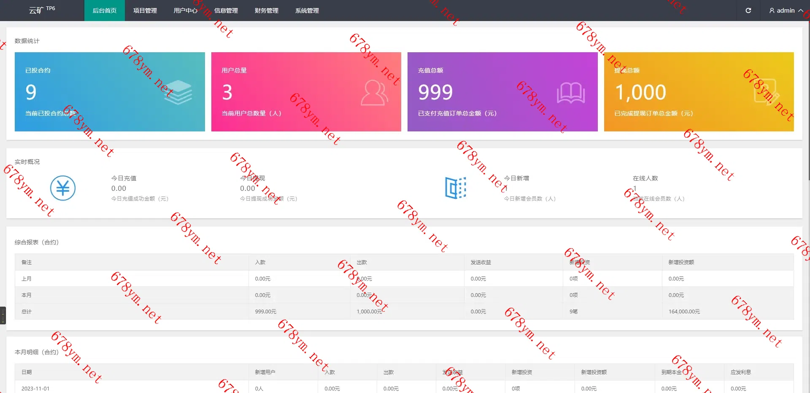Open the 用户总量 statistics card
Screen dimensions: 810x393
click(306, 92)
